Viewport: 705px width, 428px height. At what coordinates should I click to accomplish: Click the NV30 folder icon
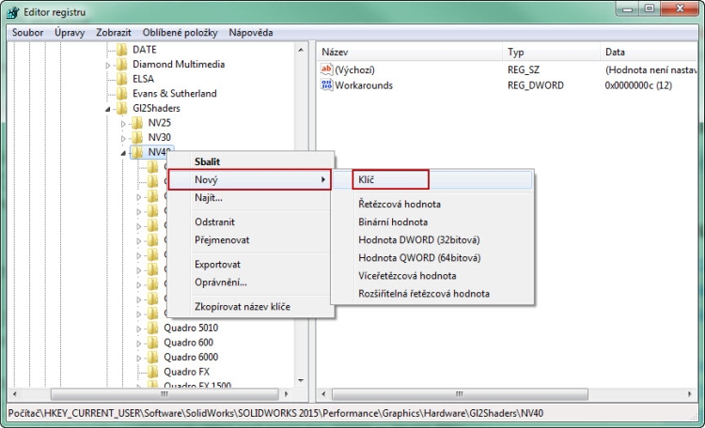click(x=137, y=137)
